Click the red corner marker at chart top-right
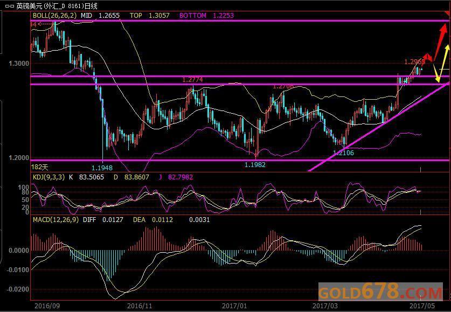Viewport: 451px width, 312px height. tap(447, 13)
